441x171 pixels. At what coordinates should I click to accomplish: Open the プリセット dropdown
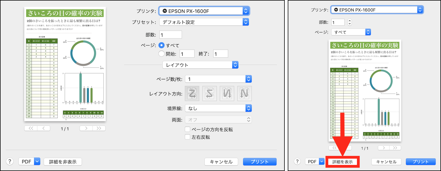[204, 22]
